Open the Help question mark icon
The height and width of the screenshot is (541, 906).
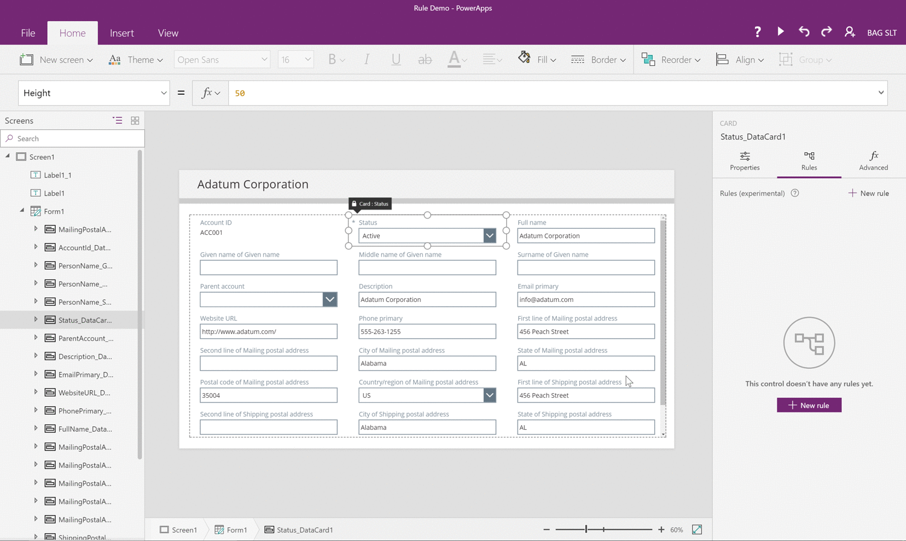click(757, 32)
